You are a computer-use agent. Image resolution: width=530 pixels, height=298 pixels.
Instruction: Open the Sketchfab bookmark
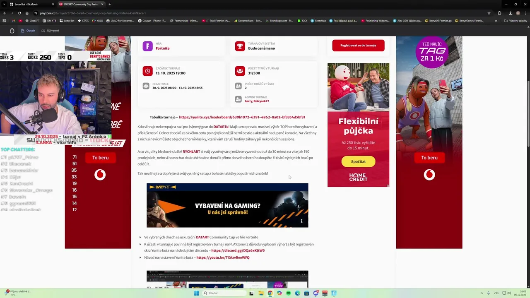(318, 21)
